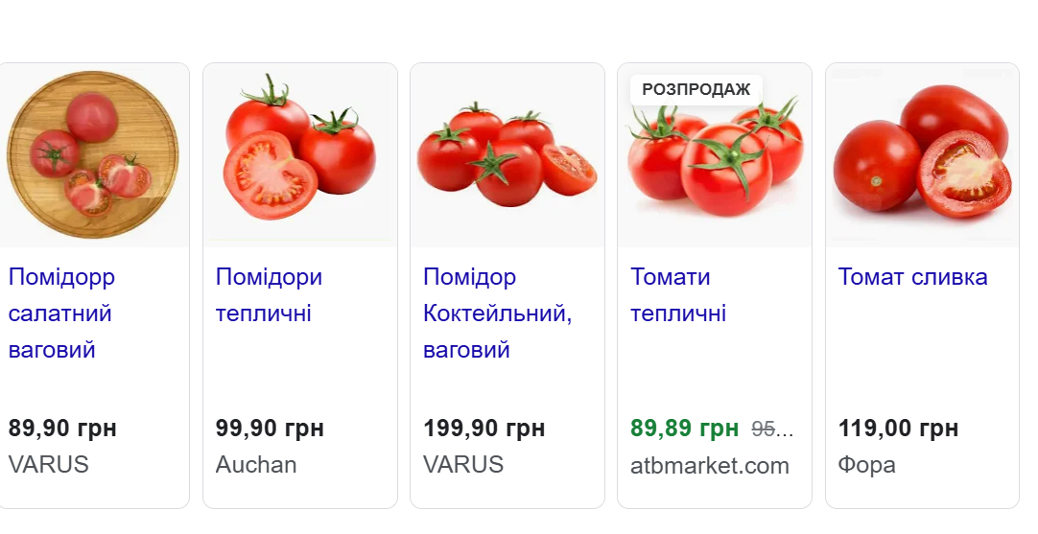This screenshot has height=534, width=1038.
Task: Click the 'РОЗПРОДАЖ' sale badge
Action: [696, 89]
